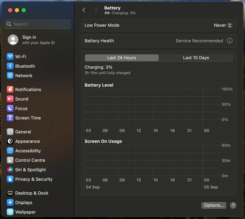
Task: Open the Low Power Mode dropdown
Action: [223, 25]
